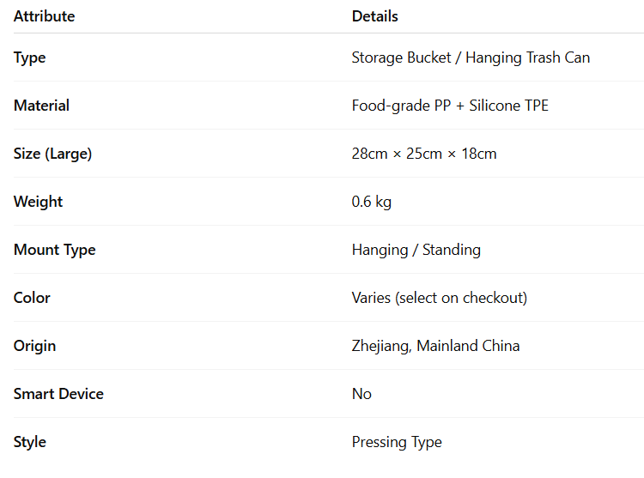
Task: Select the Color row label
Action: point(32,298)
